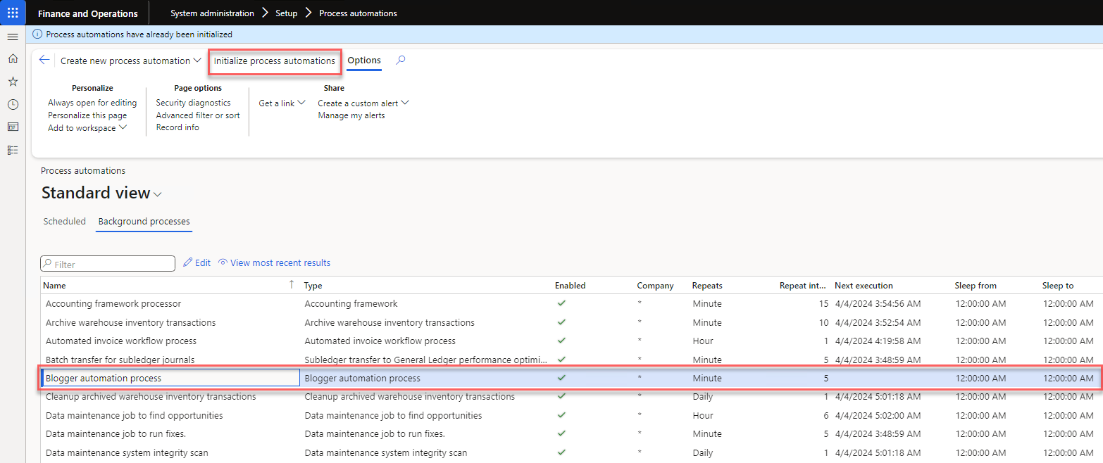Click Initialize process automations button

coord(275,61)
